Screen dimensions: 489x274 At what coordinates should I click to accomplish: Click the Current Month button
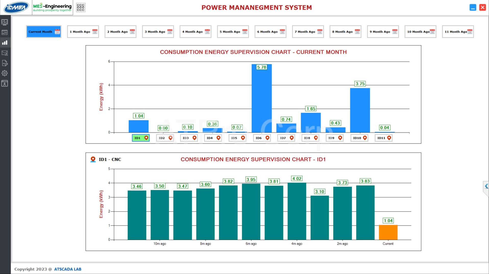(44, 32)
